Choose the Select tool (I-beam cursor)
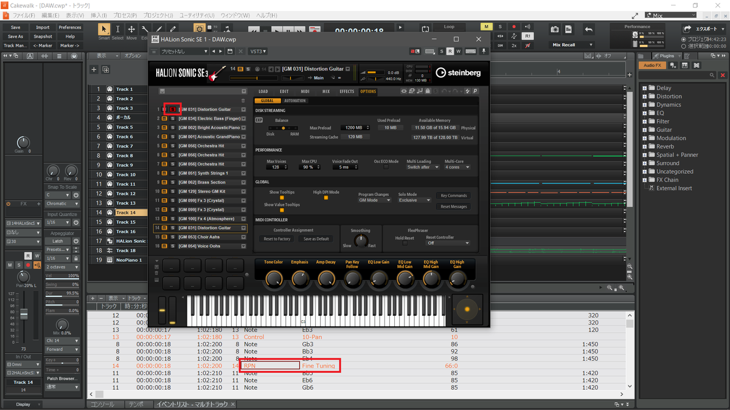 [118, 30]
